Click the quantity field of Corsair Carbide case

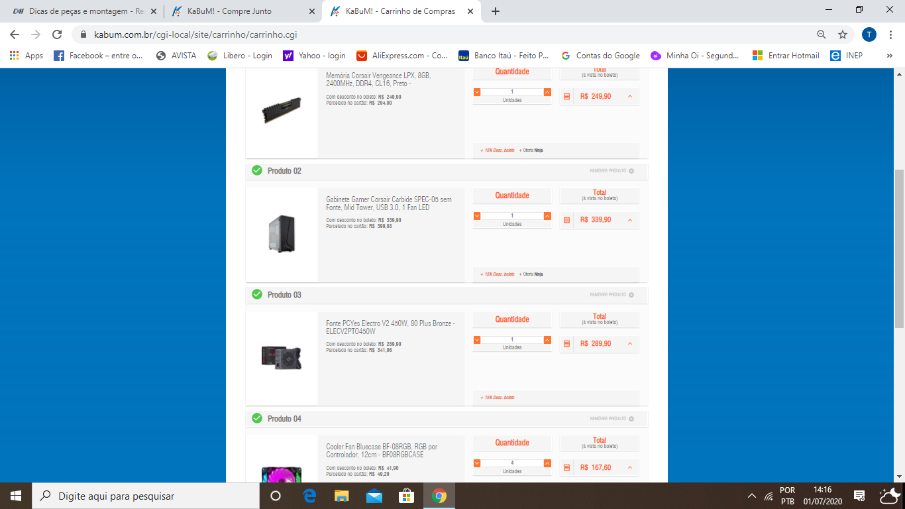512,216
